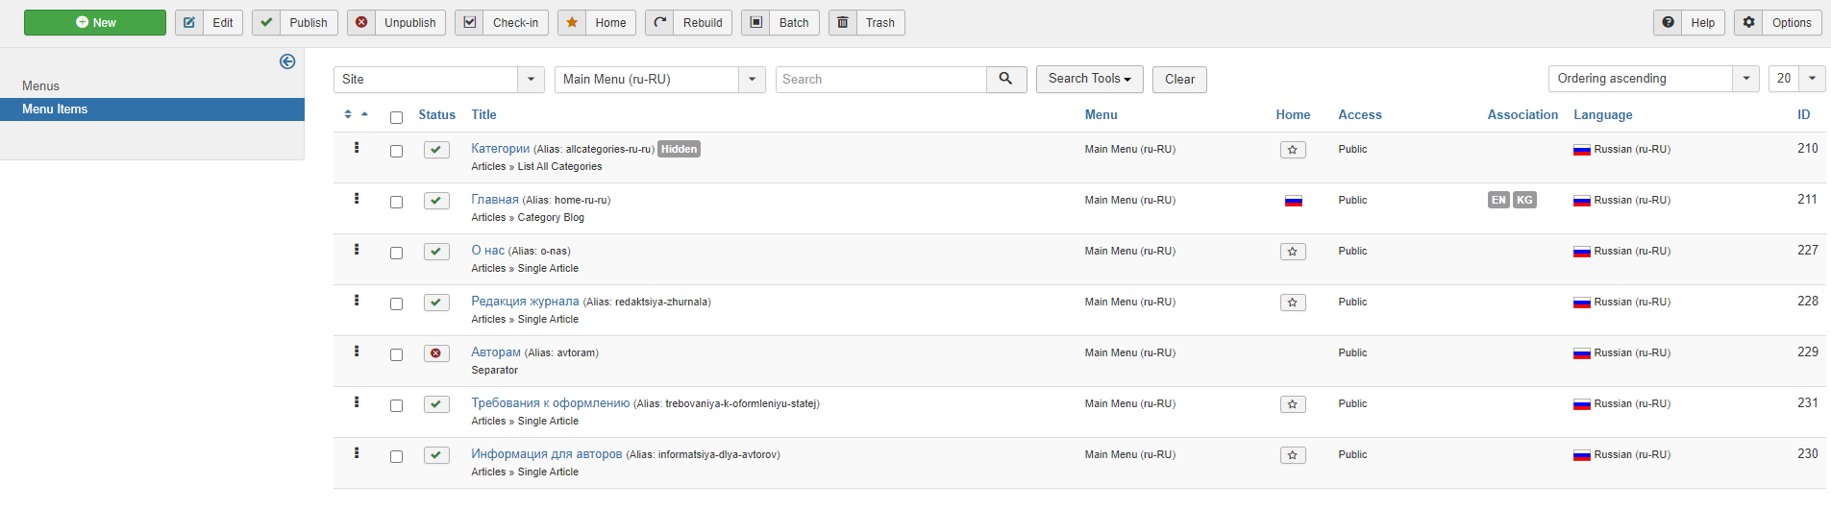Open the Ordering ascending dropdown
Viewport: 1831px width, 509px height.
point(1652,79)
